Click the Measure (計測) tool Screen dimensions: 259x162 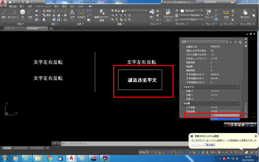tap(226, 14)
